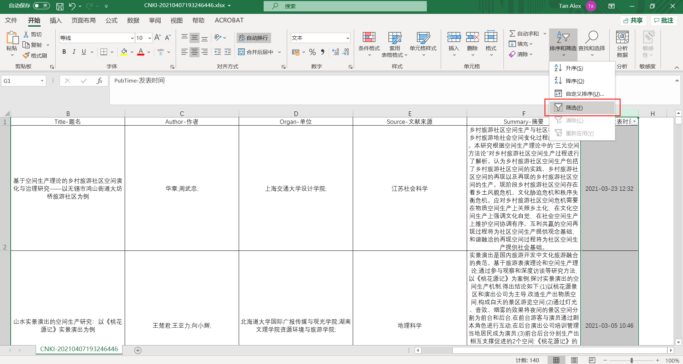Click the Copy button
The image size is (683, 364).
click(x=33, y=45)
